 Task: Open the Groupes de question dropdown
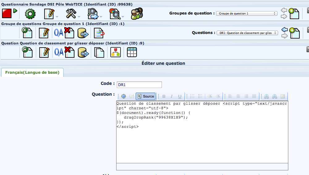(247, 13)
